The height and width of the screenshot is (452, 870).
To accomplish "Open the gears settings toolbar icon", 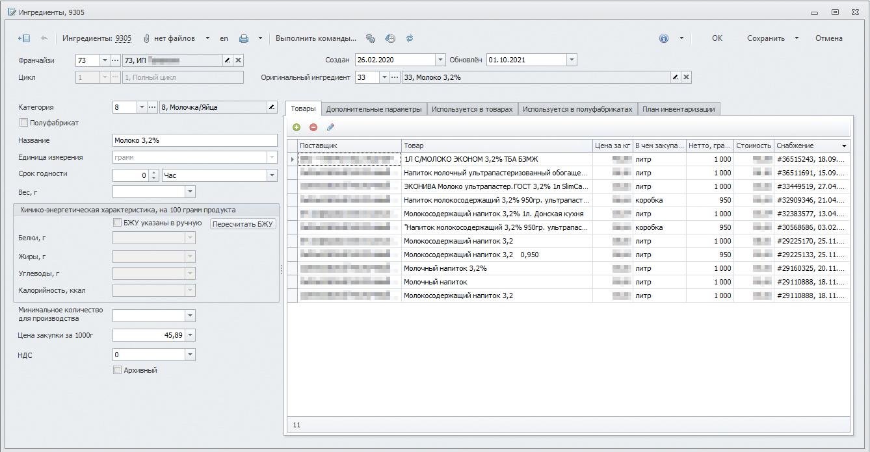I will [x=371, y=38].
